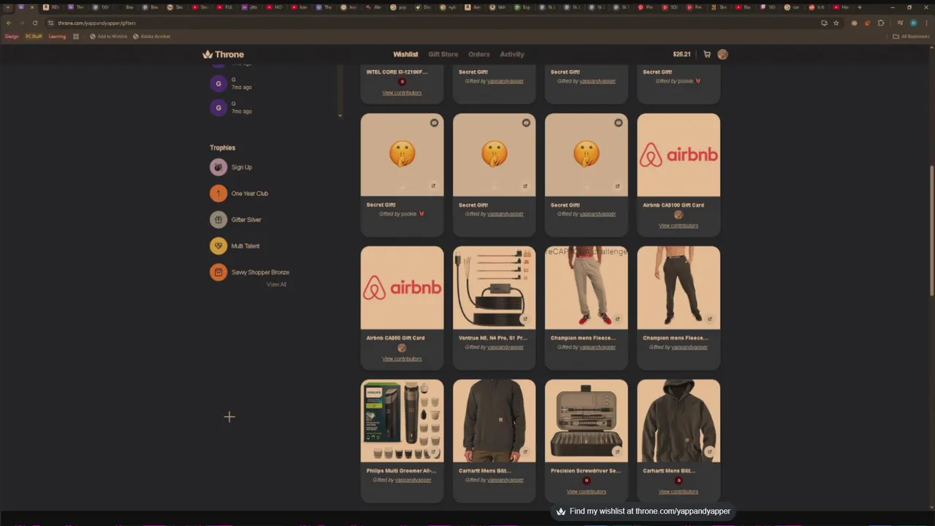Click the page vertical scrollbar
935x526 pixels.
click(x=931, y=230)
